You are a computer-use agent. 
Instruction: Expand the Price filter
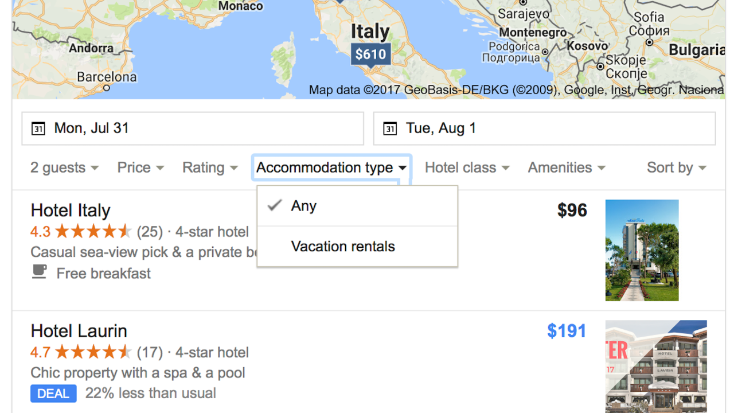pos(140,167)
